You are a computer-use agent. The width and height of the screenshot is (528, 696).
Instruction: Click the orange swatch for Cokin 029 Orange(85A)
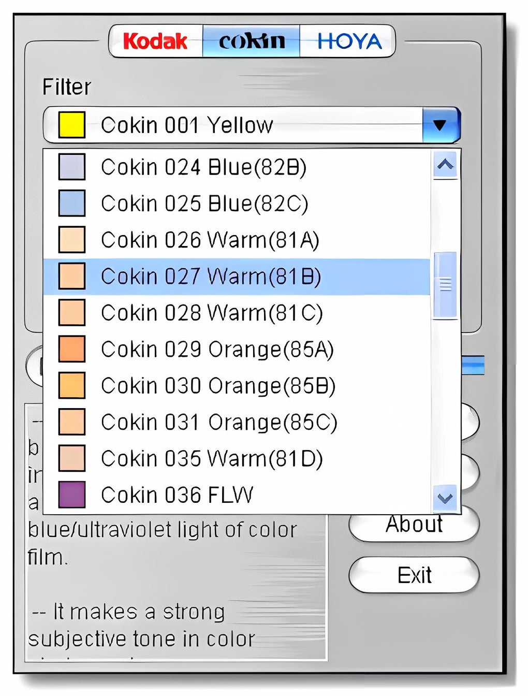point(72,349)
